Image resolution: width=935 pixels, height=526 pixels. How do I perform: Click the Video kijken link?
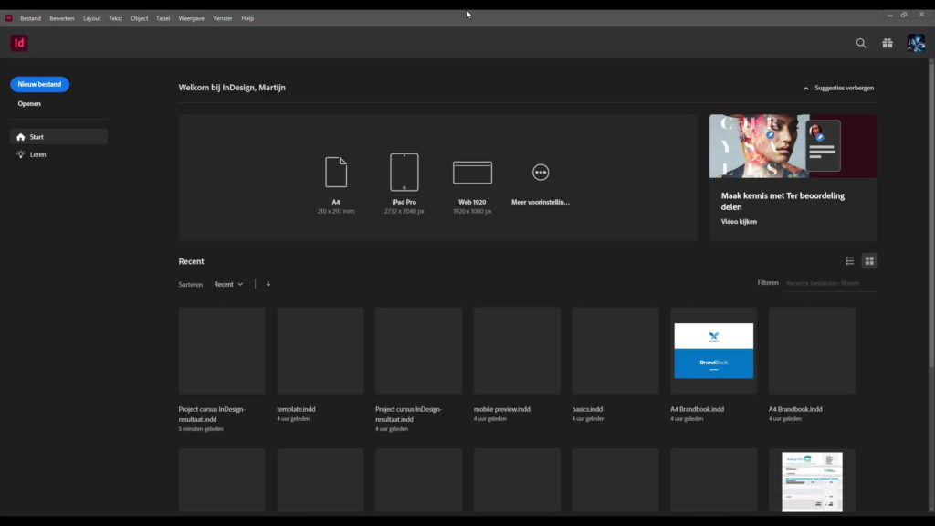coord(739,221)
